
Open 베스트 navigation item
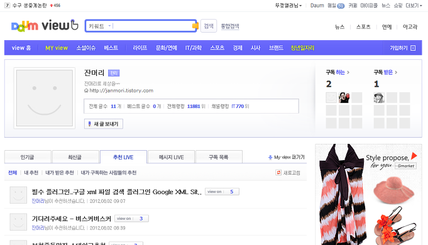tap(111, 48)
